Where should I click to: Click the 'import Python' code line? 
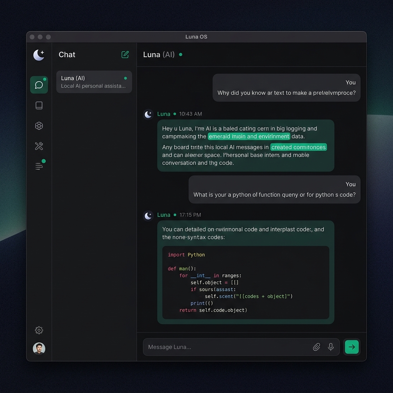tap(186, 255)
